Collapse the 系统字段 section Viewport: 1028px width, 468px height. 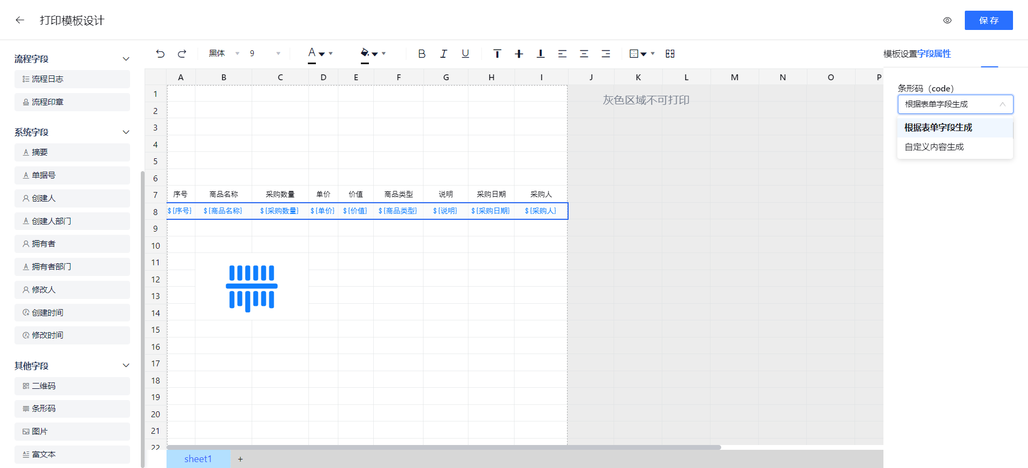pyautogui.click(x=126, y=132)
